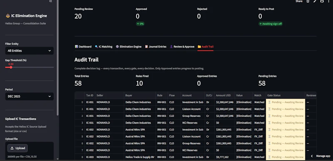Click row 7 'IC-002' Txn ID cell

[x=90, y=150]
